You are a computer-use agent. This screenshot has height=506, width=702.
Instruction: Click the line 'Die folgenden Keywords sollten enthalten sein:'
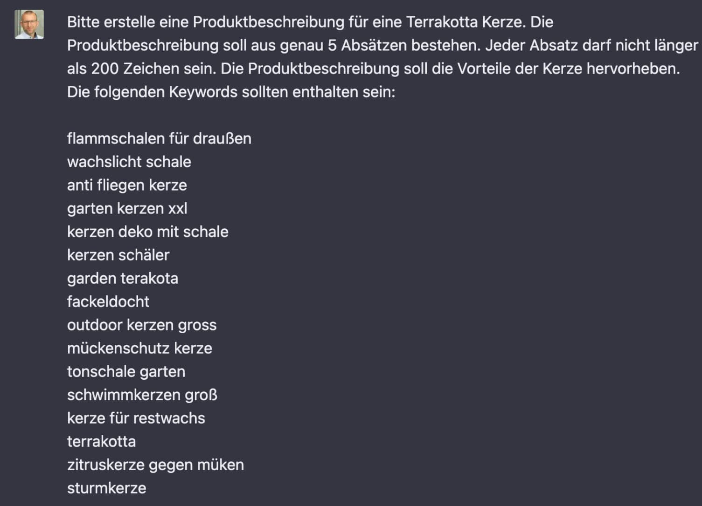tap(231, 92)
